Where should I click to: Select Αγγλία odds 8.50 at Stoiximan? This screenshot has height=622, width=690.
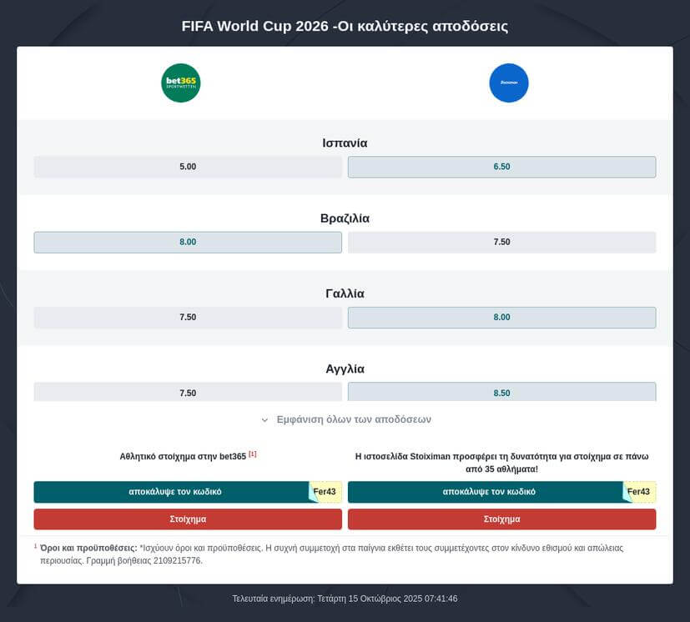pos(501,392)
